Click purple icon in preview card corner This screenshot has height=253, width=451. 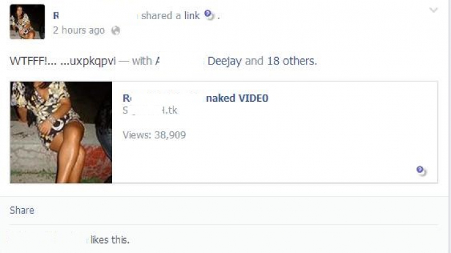coord(421,171)
